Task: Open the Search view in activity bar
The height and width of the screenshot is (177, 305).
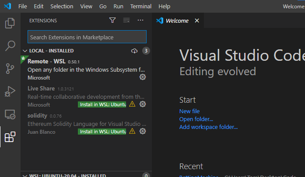Action: click(10, 46)
